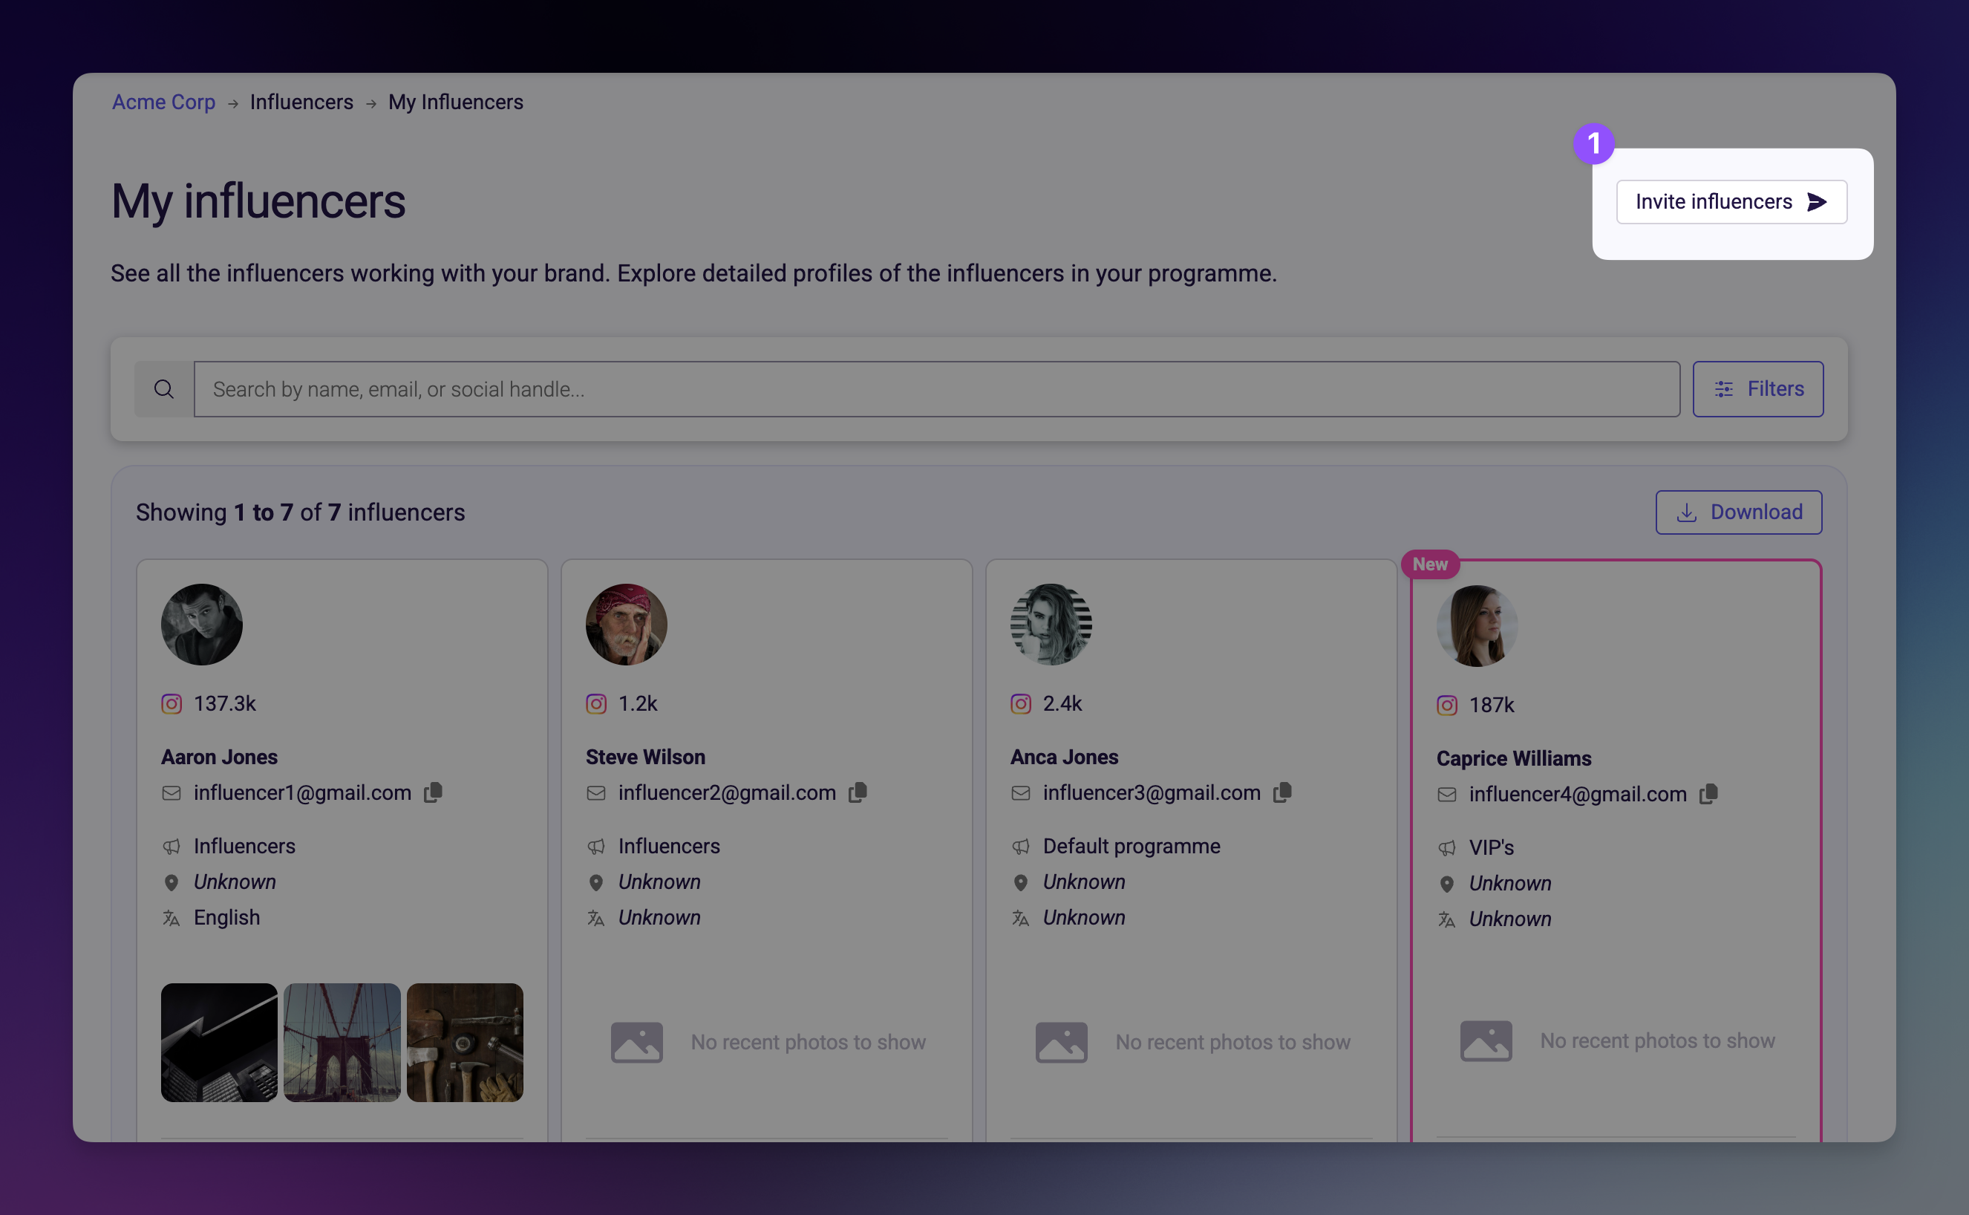Click the search magnifier icon

pos(164,388)
